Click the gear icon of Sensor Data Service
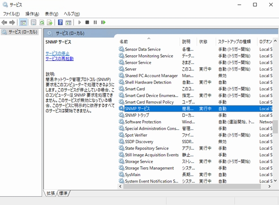Screen dimensions: 279x205 [x=121, y=49]
